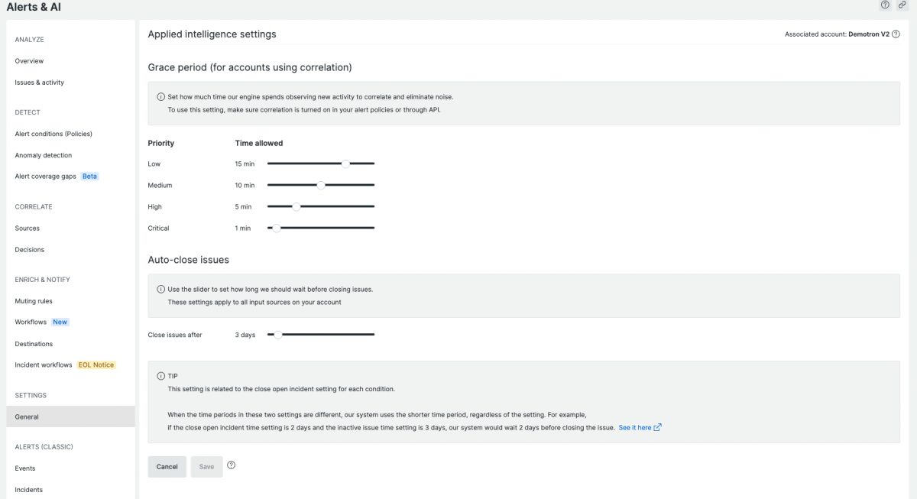Click the Medium priority slider handle
Image resolution: width=917 pixels, height=499 pixels.
321,185
